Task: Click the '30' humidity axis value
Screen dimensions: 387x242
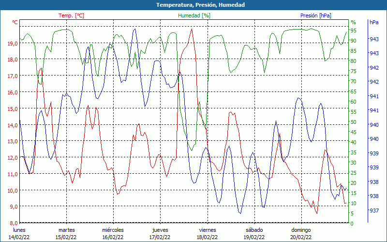Action: pos(353,163)
